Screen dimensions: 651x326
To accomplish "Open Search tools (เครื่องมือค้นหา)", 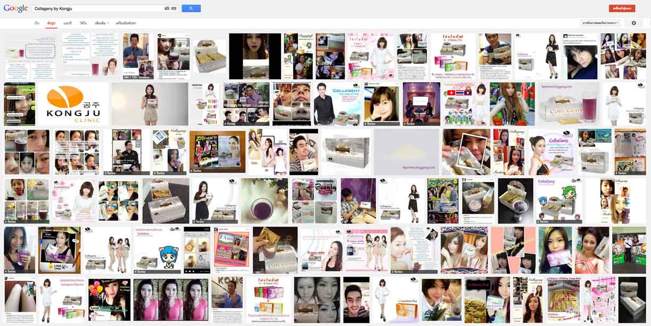I will pyautogui.click(x=126, y=23).
